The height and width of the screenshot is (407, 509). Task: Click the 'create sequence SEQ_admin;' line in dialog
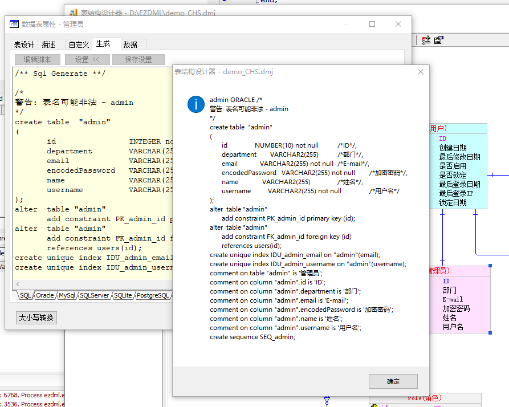point(253,337)
